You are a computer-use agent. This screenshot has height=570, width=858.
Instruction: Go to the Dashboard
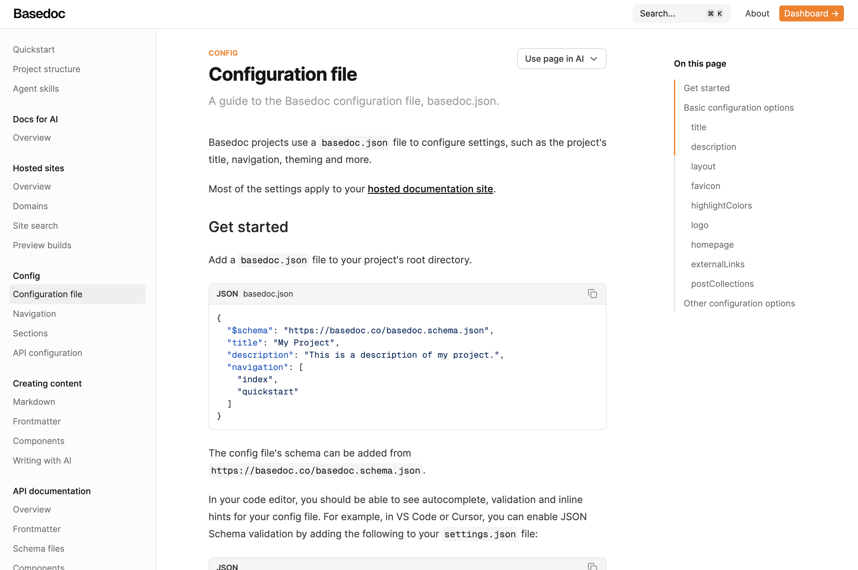click(811, 14)
